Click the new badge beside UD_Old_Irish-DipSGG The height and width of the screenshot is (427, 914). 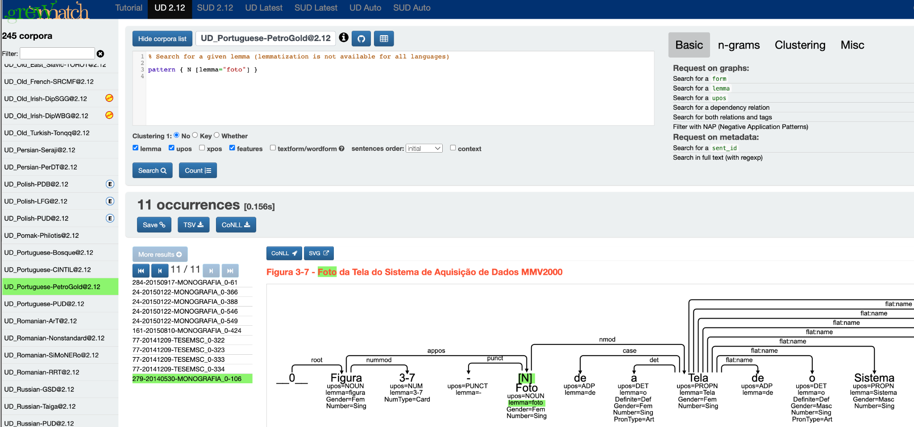click(109, 98)
